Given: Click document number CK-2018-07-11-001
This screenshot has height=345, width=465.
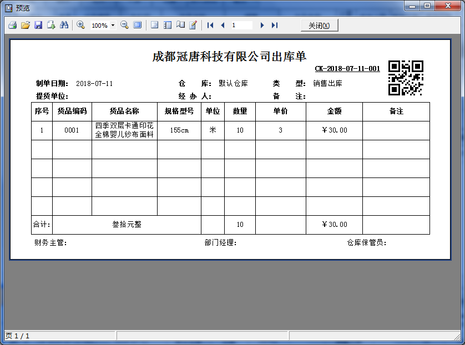Looking at the screenshot, I should point(347,69).
